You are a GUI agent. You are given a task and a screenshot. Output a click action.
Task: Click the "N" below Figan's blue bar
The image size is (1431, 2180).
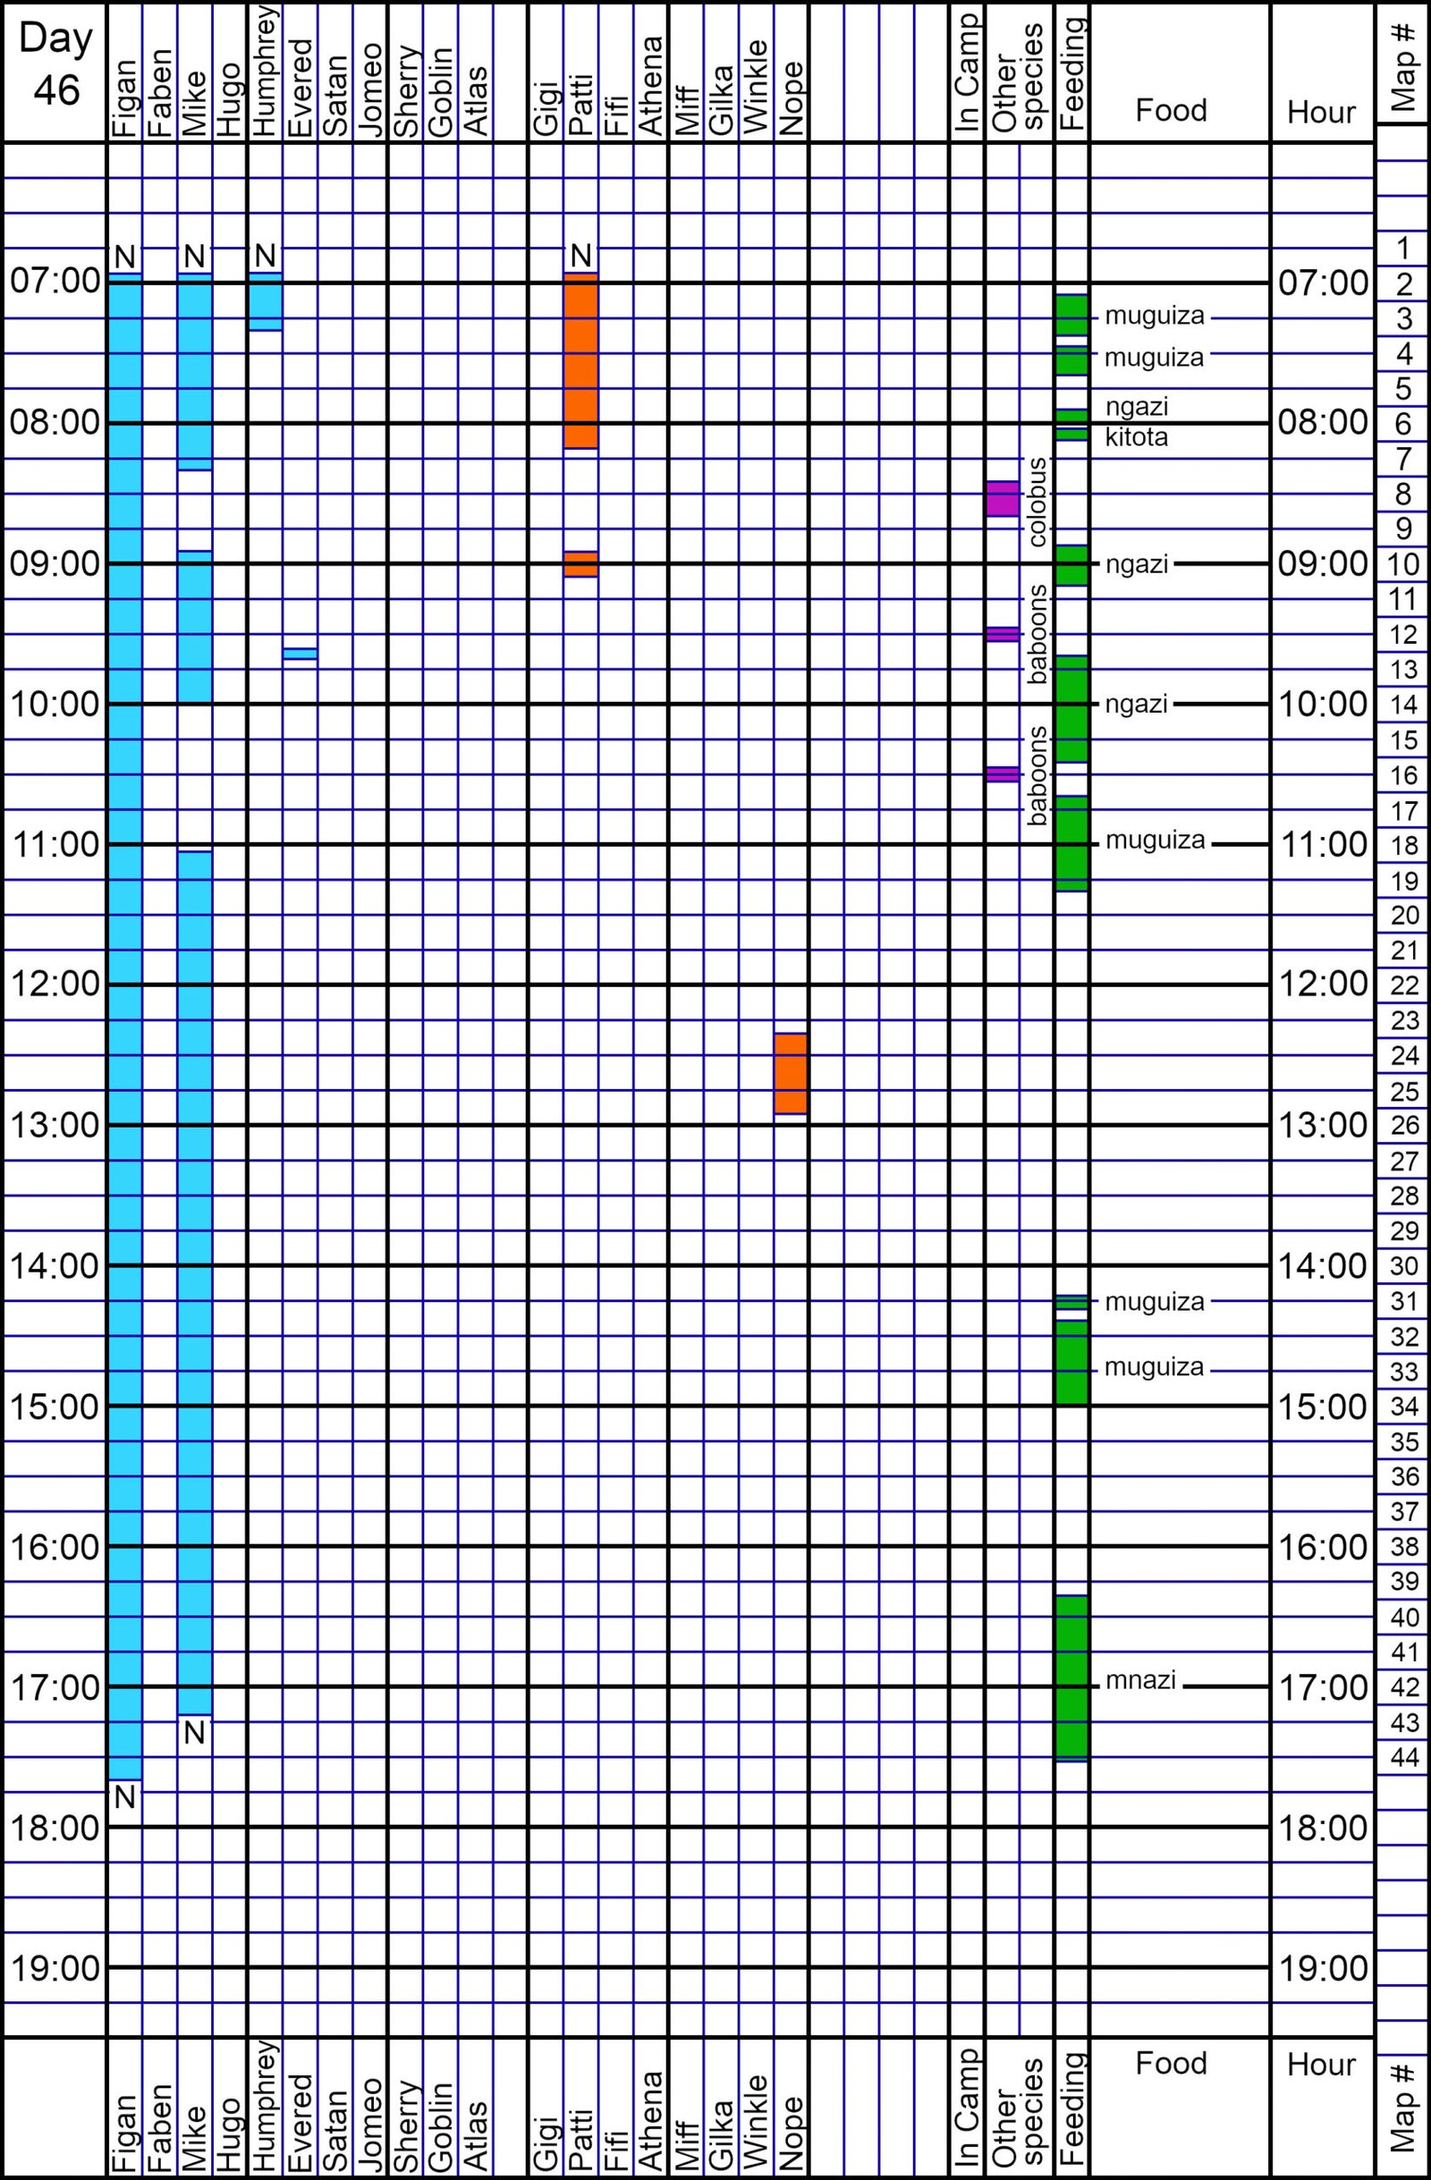point(124,1797)
